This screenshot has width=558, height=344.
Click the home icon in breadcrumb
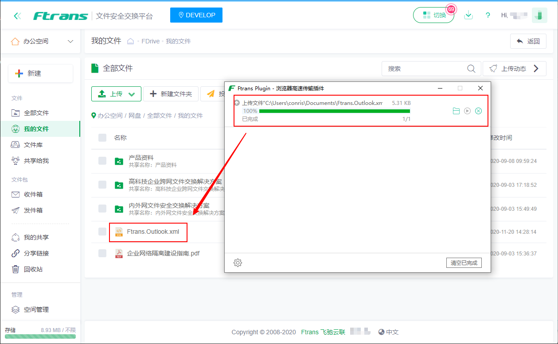[x=130, y=41]
